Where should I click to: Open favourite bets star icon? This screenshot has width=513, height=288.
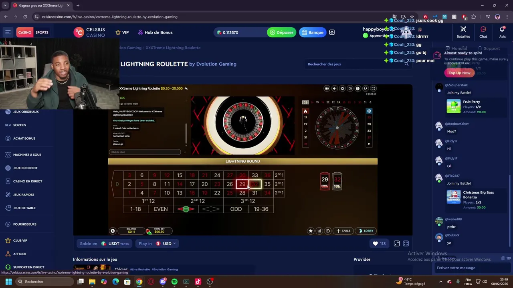pyautogui.click(x=311, y=231)
